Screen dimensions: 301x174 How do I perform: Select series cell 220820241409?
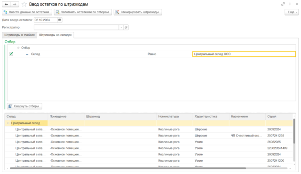(x=279, y=148)
